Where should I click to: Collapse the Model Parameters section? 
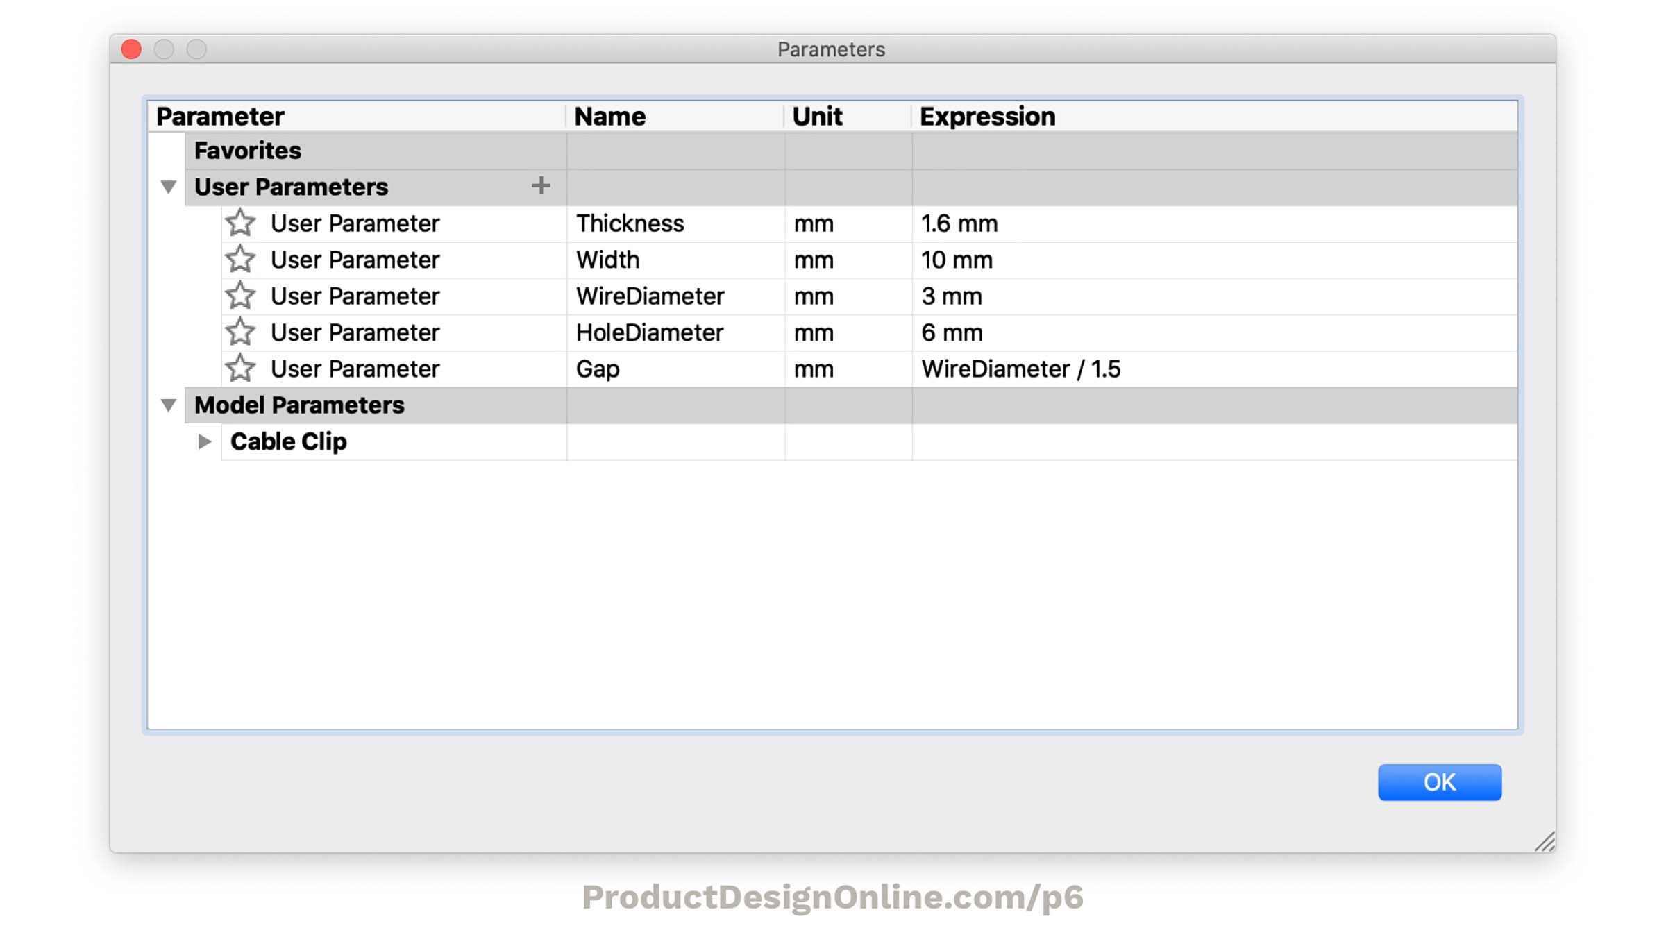169,405
